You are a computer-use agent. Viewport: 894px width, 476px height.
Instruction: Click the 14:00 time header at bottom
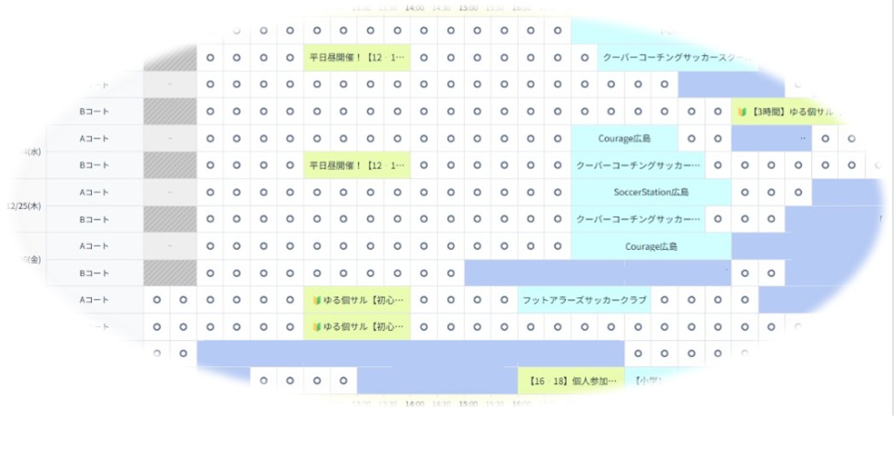pyautogui.click(x=414, y=403)
